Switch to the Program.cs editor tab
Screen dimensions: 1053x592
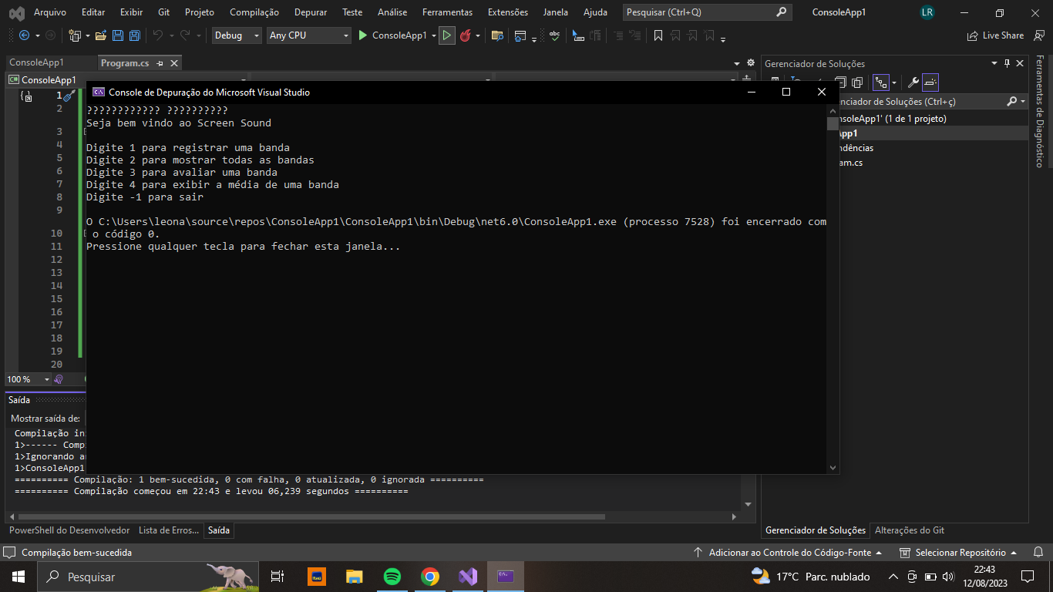(x=125, y=63)
